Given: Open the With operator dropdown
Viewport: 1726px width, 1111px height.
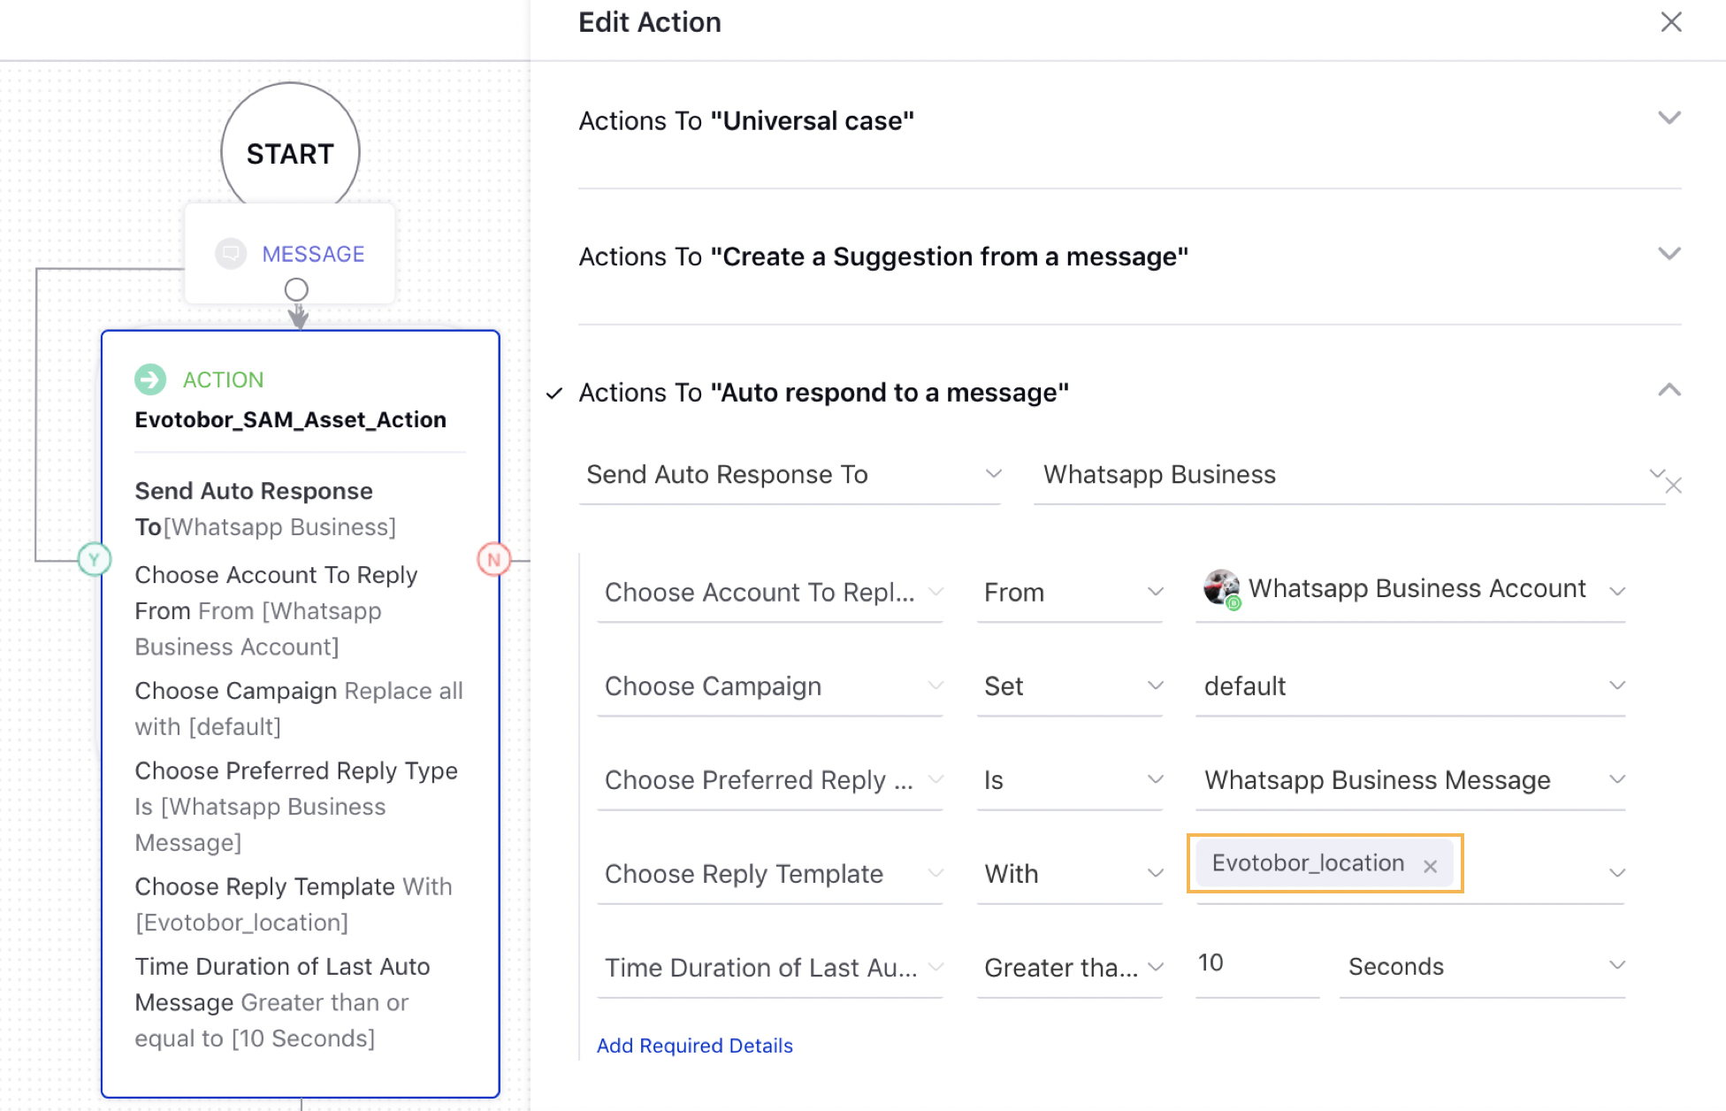Looking at the screenshot, I should click(1069, 874).
